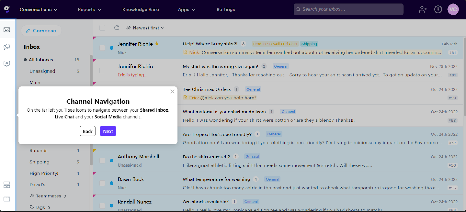Select the first Jennifer Richie conversation checkbox

click(102, 48)
